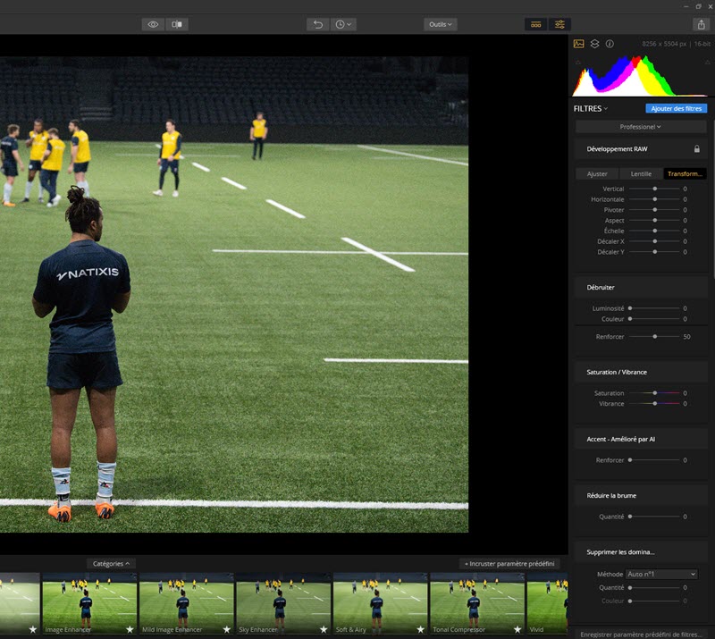Screen dimensions: 715x639
Task: Click the share export icon
Action: (x=701, y=24)
